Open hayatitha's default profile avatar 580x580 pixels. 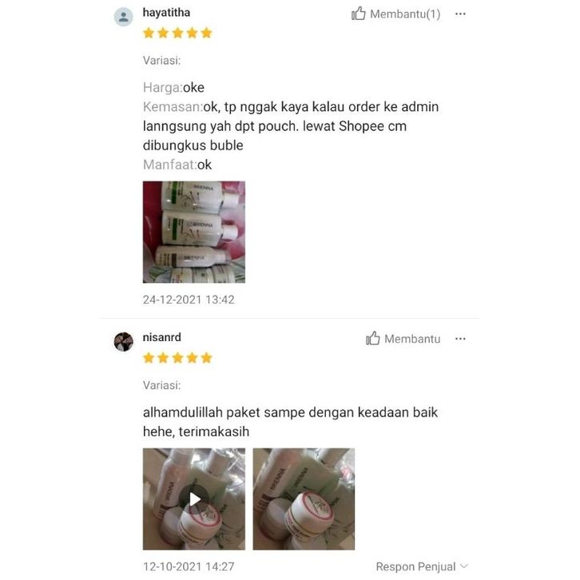coord(123,17)
